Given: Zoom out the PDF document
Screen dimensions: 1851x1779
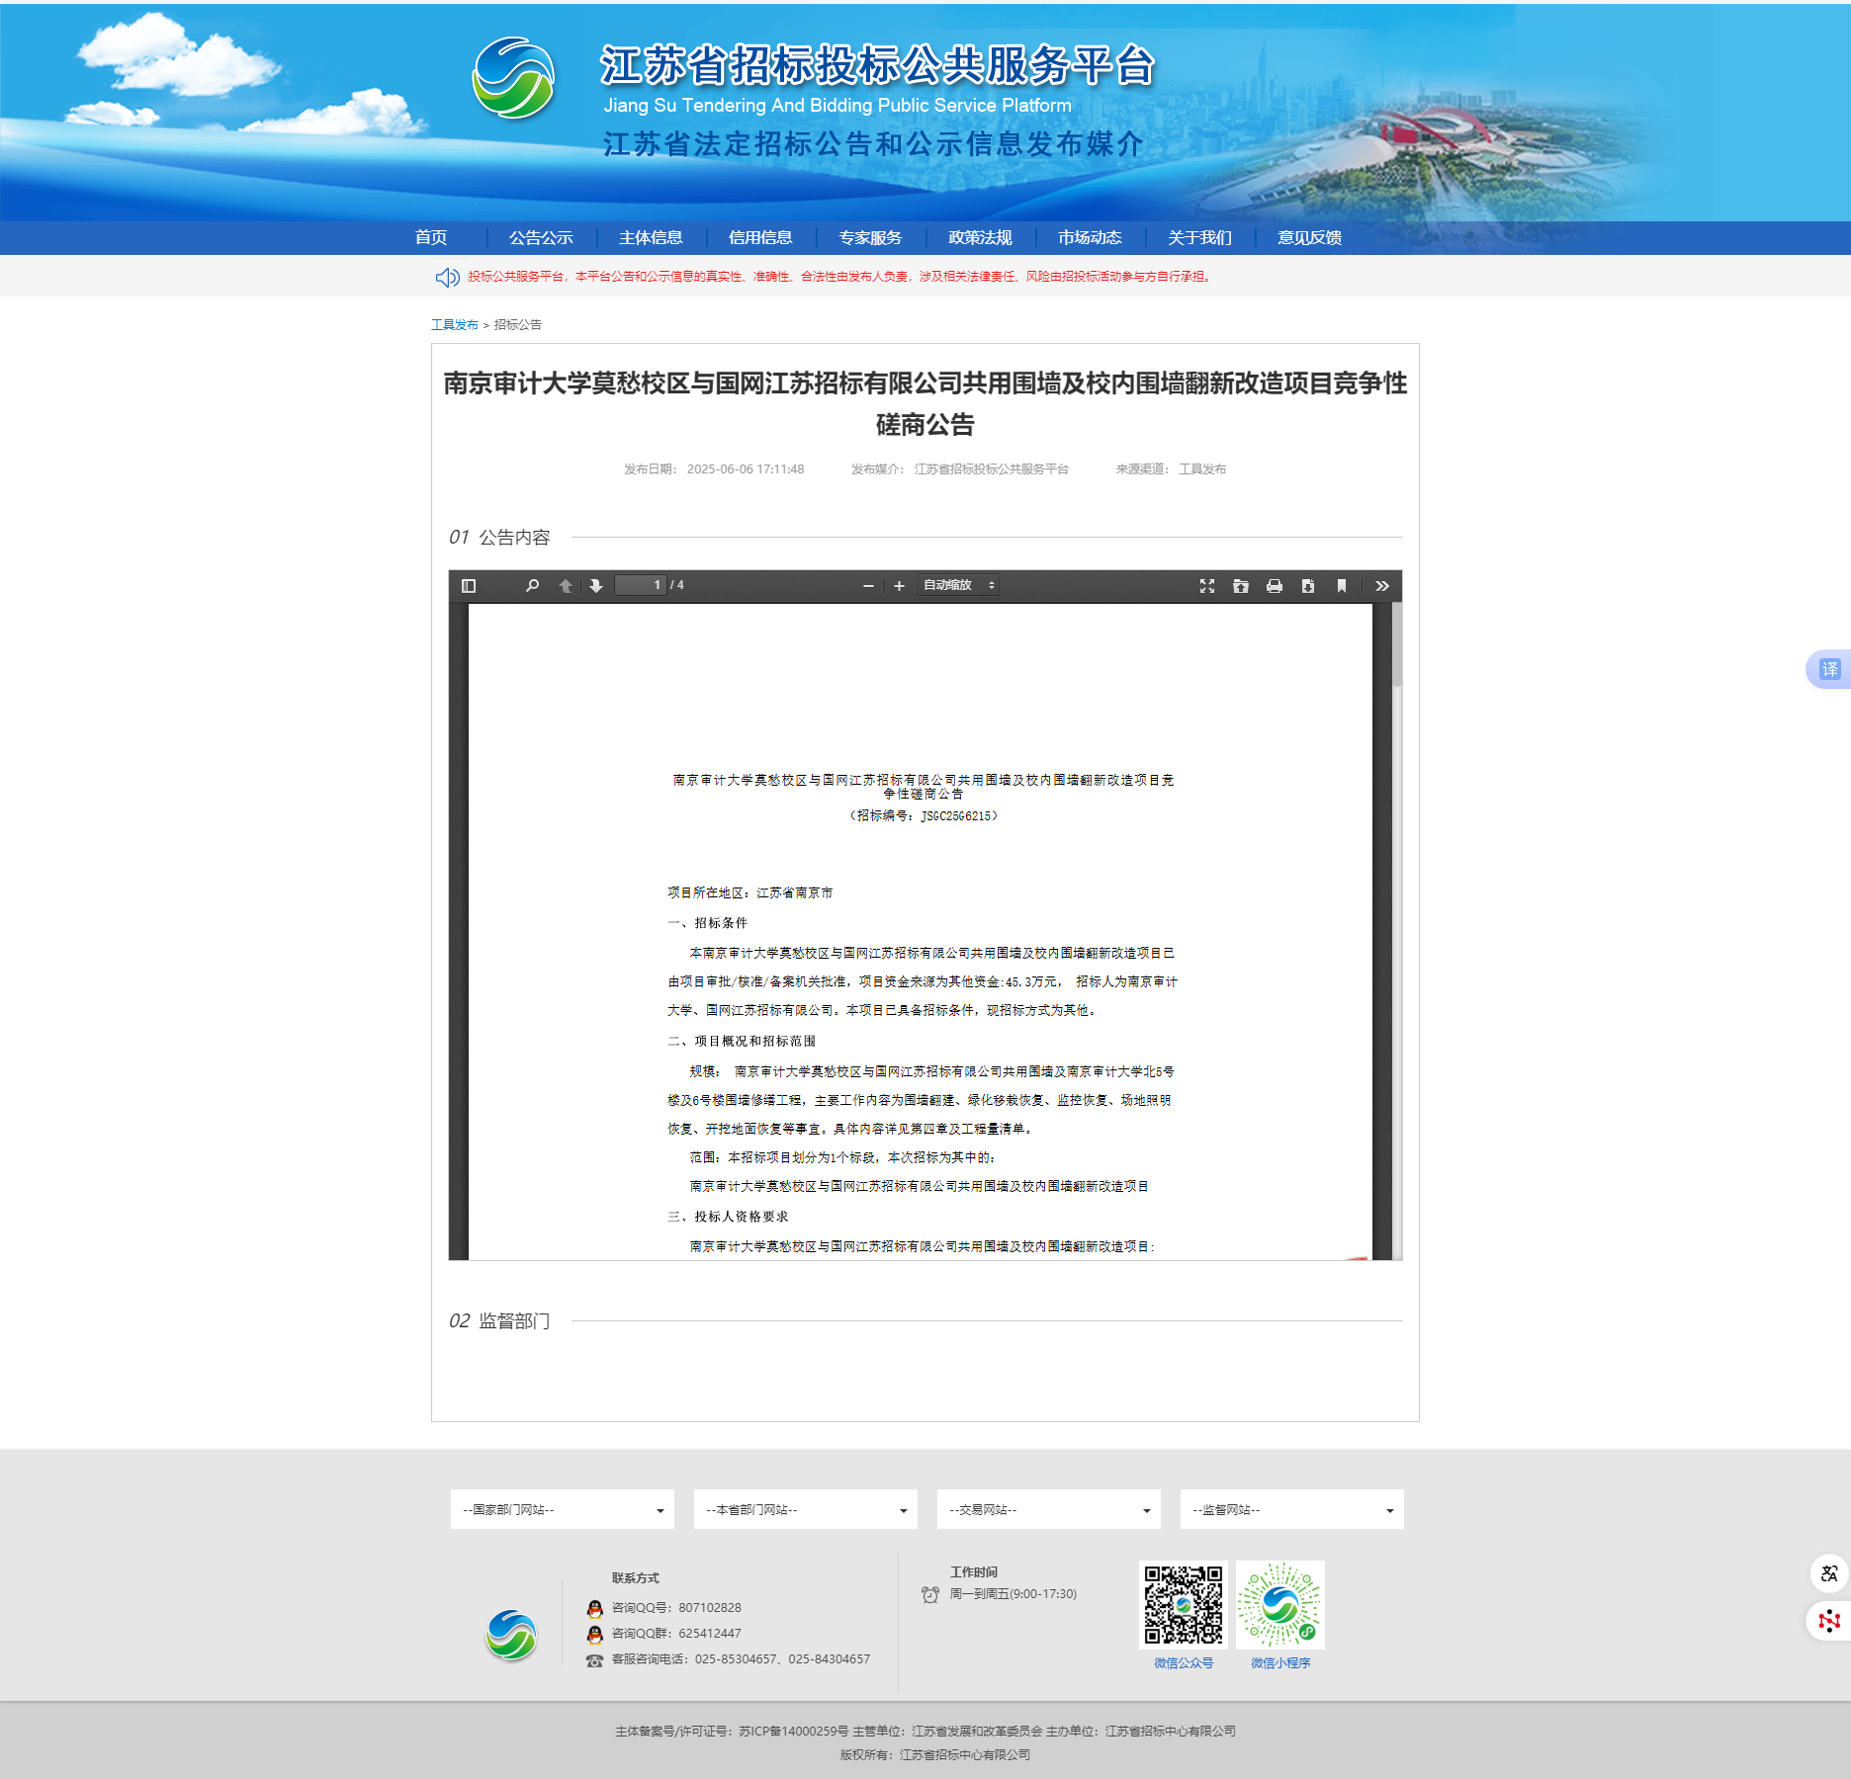Looking at the screenshot, I should pos(868,586).
